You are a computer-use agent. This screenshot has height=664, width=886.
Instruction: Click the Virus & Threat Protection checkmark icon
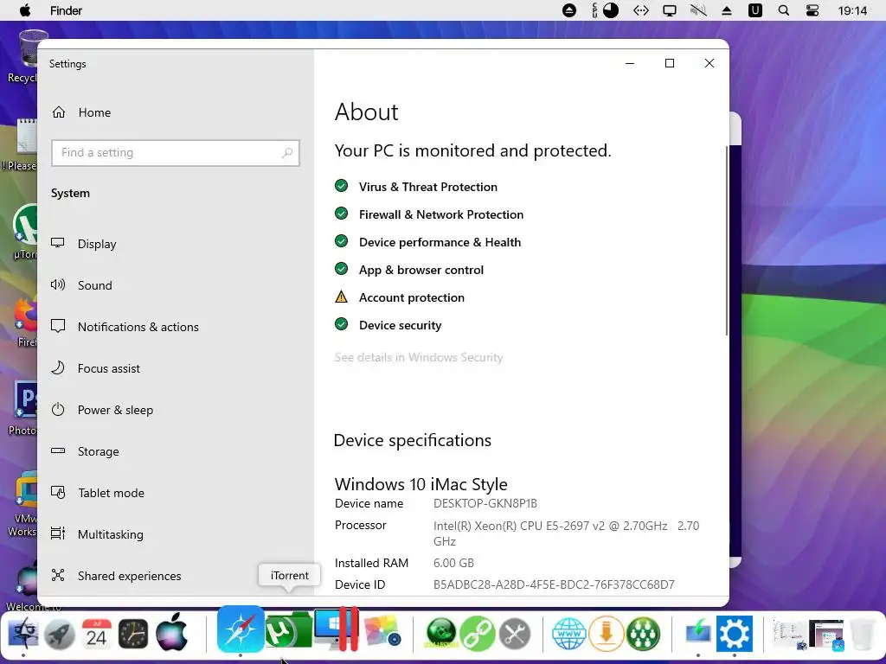coord(341,186)
